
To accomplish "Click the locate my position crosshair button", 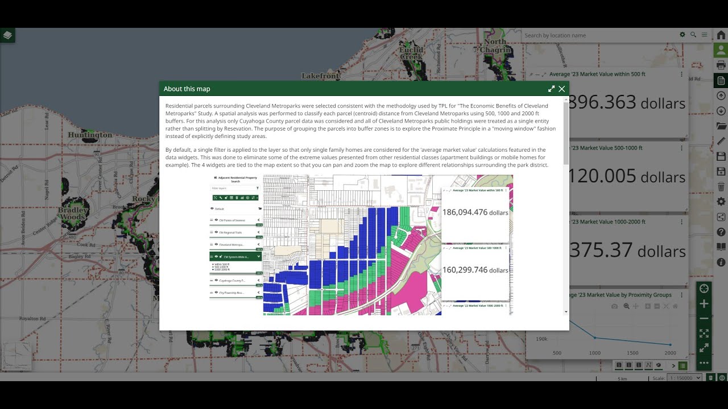I will (x=704, y=289).
